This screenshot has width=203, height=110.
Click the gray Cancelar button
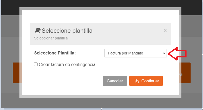click(x=115, y=81)
